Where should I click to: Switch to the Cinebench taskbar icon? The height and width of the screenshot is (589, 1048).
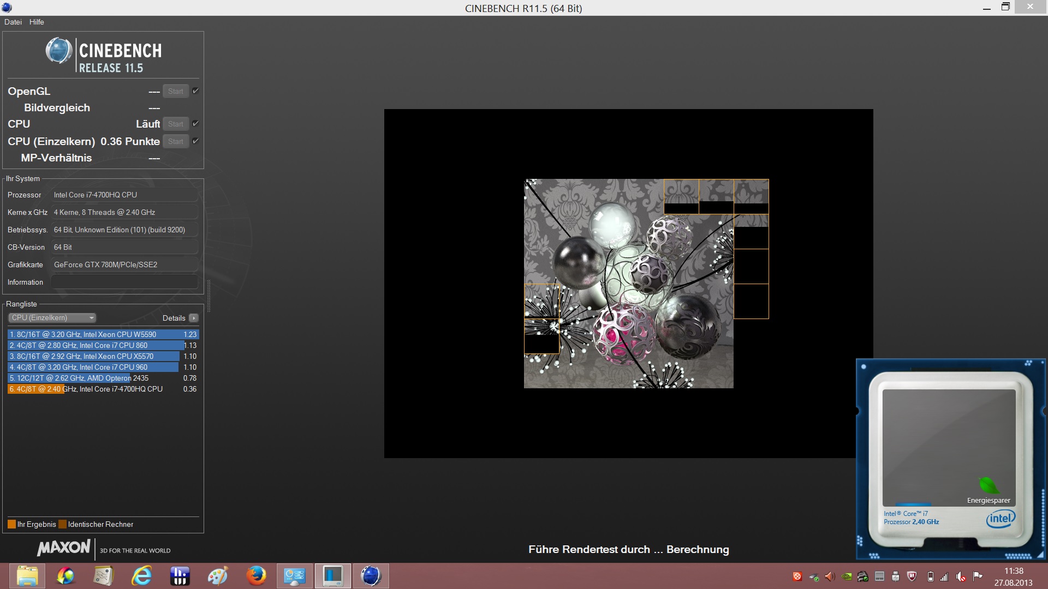[x=371, y=576]
